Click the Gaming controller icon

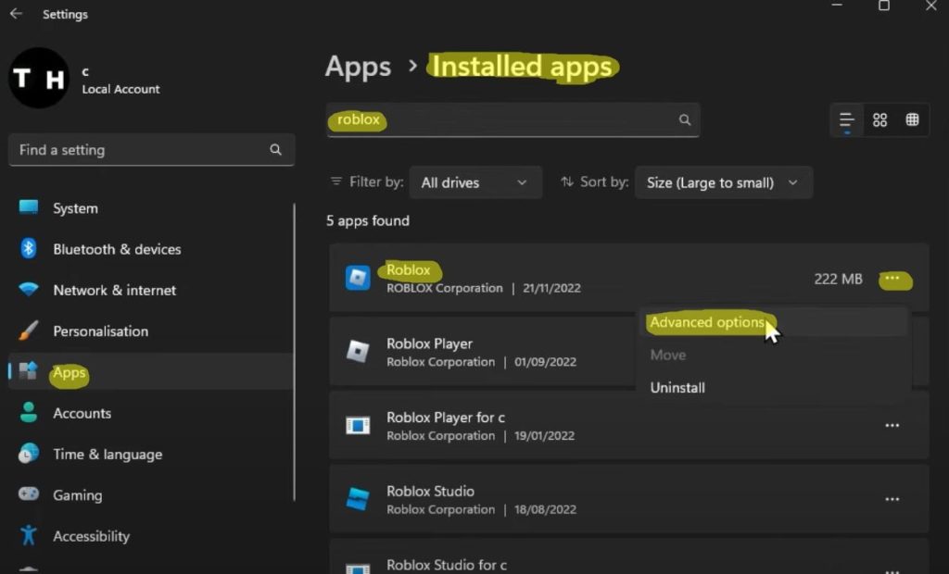click(x=29, y=494)
